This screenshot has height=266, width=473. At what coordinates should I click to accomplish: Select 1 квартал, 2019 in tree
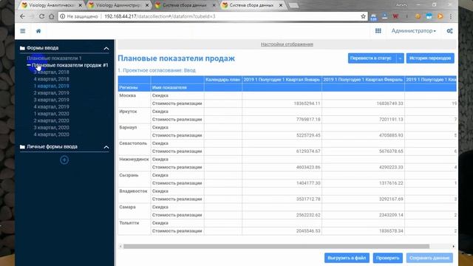coord(51,86)
